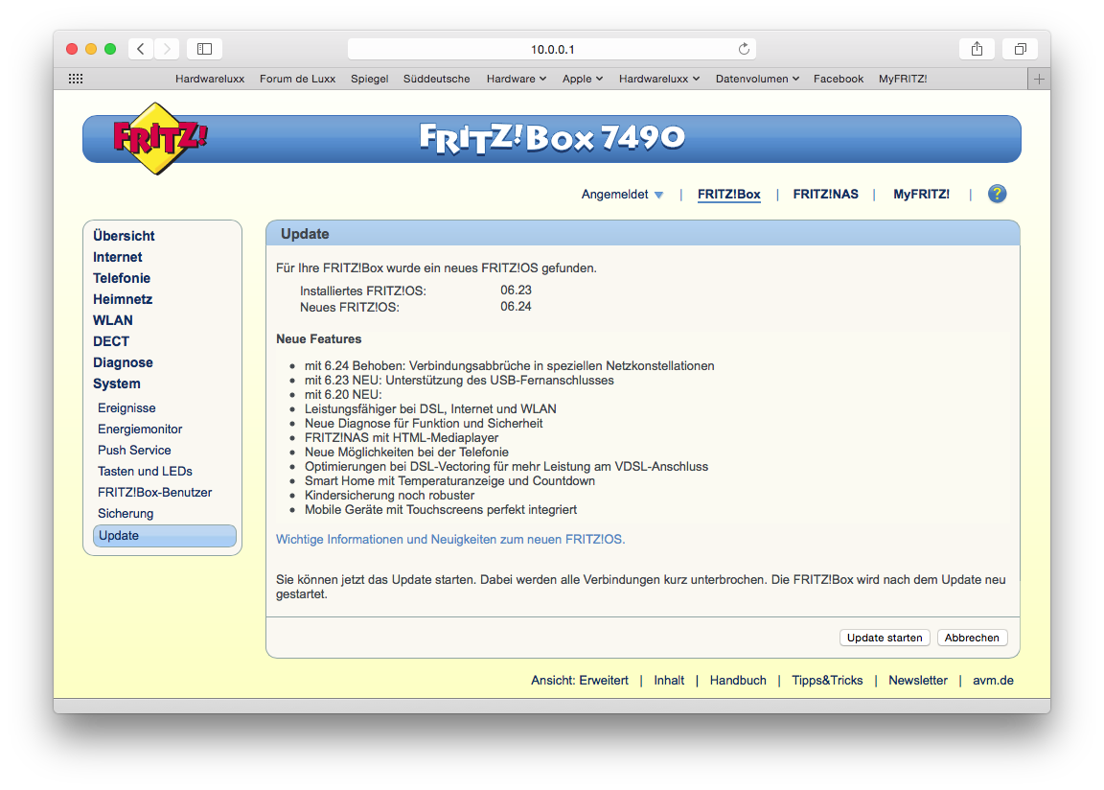Click the FRITZ!Box 7490 banner title
Image resolution: width=1104 pixels, height=790 pixels.
point(552,138)
